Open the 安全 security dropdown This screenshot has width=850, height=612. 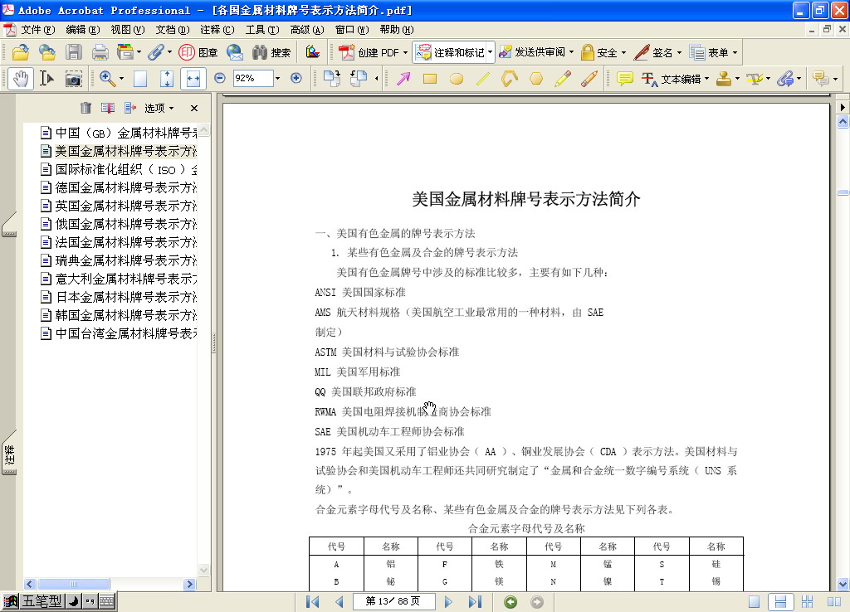point(624,52)
